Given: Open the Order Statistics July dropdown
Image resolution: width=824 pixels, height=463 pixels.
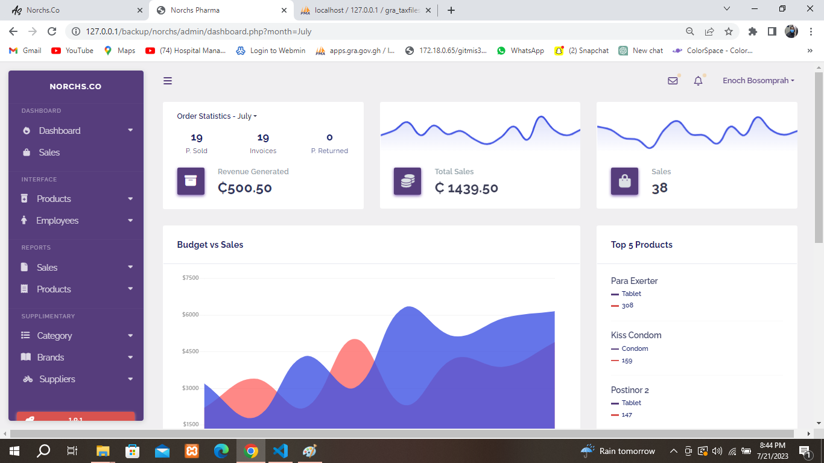Looking at the screenshot, I should 217,116.
